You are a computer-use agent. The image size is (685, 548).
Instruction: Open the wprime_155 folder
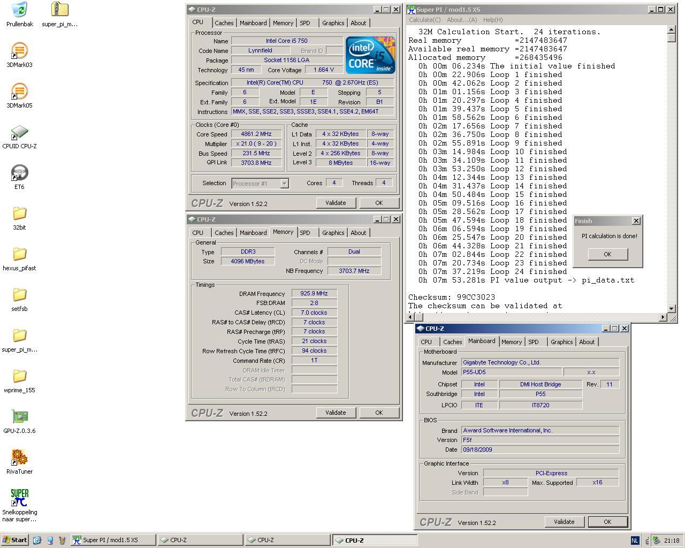tap(19, 376)
